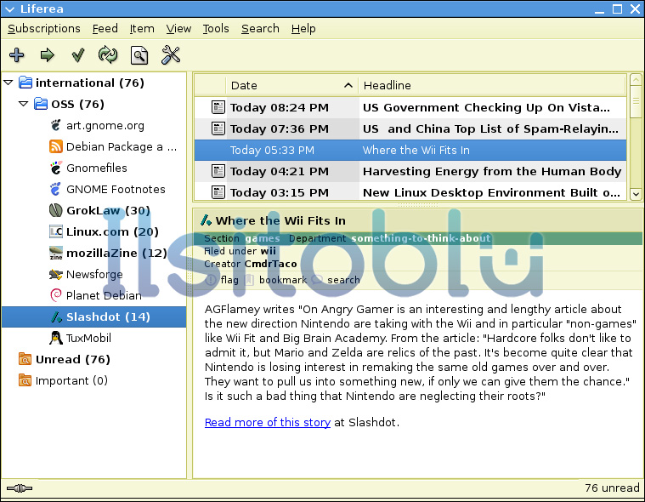Click the TuxMobil penguin icon
This screenshot has height=502, width=645.
pos(55,338)
